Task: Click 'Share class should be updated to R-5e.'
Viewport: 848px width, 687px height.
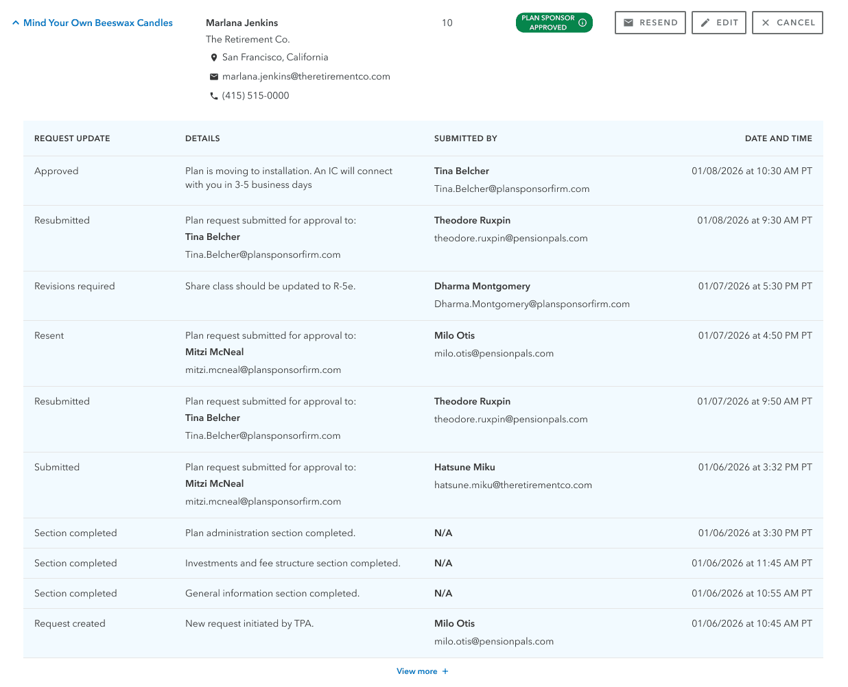Action: [x=270, y=287]
